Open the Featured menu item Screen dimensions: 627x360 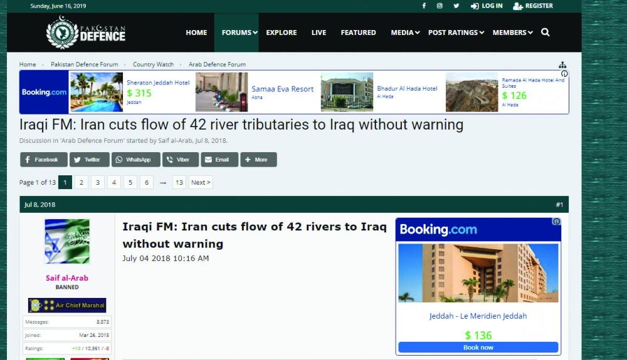[x=358, y=33]
